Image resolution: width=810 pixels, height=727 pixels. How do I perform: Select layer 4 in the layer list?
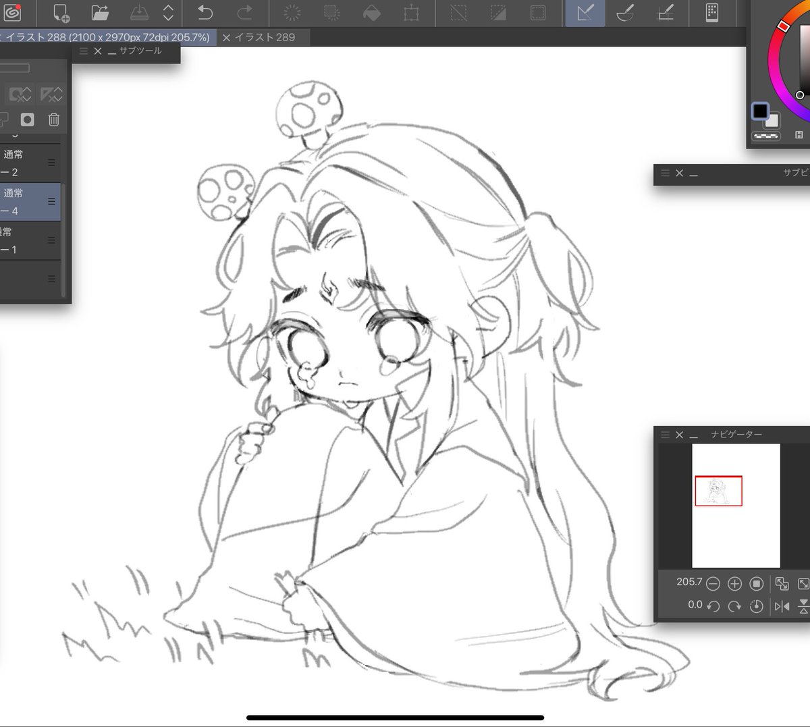coord(30,202)
